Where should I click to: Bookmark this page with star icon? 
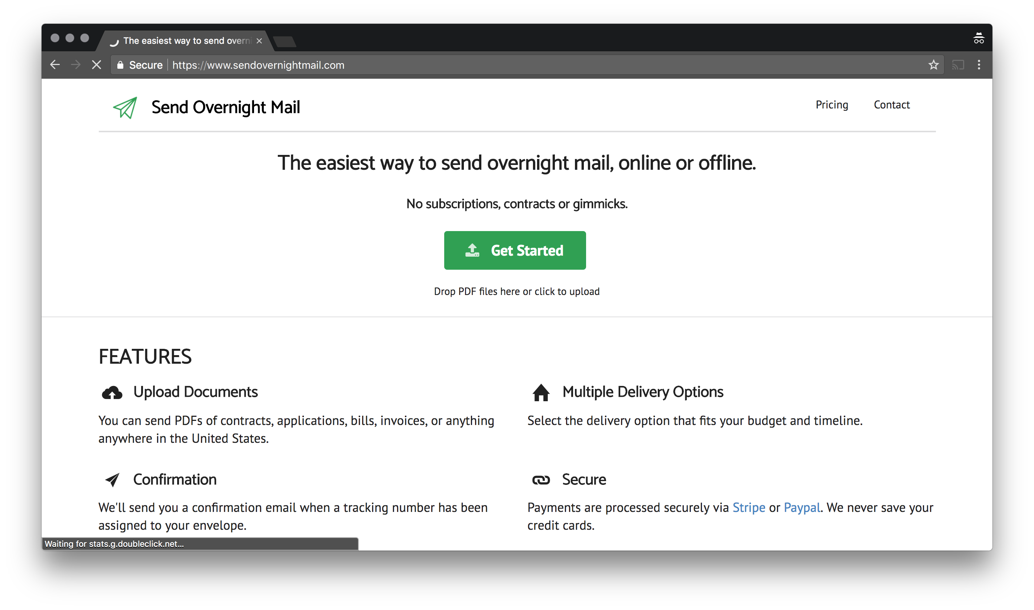tap(933, 65)
